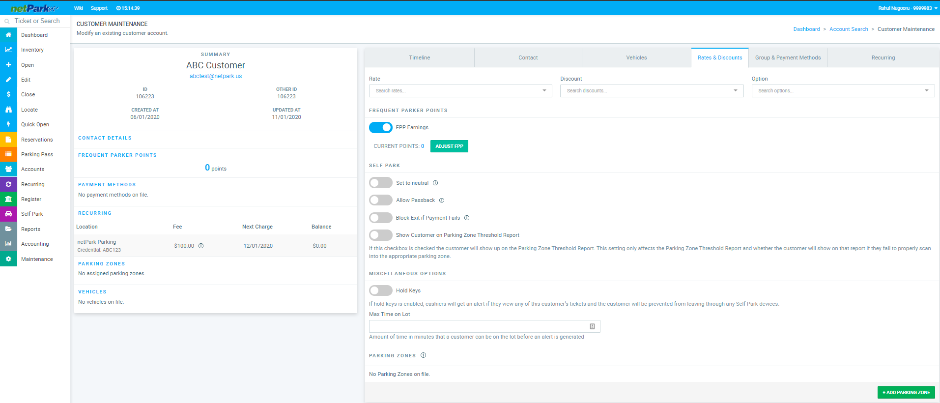Click the Maintenance gear icon
Image resolution: width=940 pixels, height=403 pixels.
coord(8,259)
